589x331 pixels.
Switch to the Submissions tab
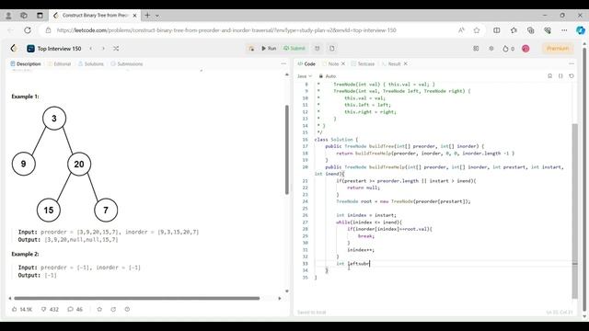127,63
